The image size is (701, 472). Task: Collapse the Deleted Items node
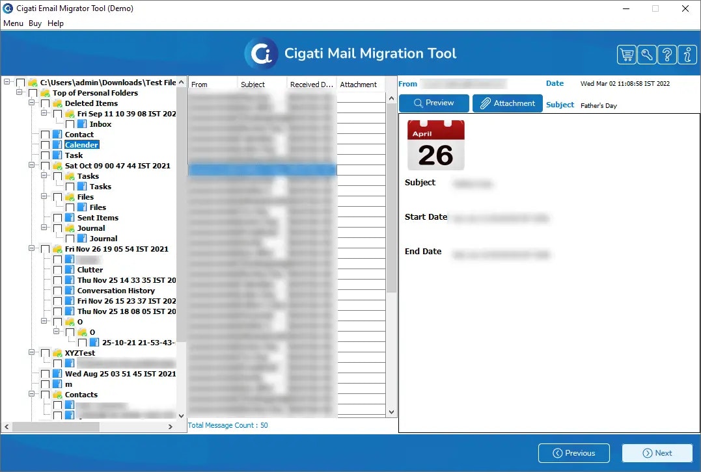coord(32,102)
